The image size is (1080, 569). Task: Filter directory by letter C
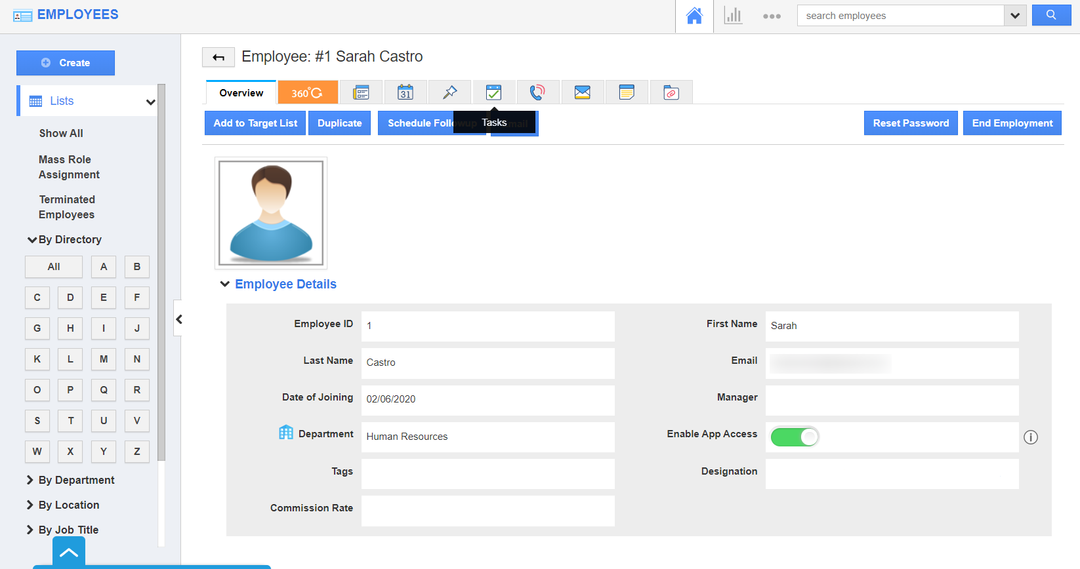37,298
